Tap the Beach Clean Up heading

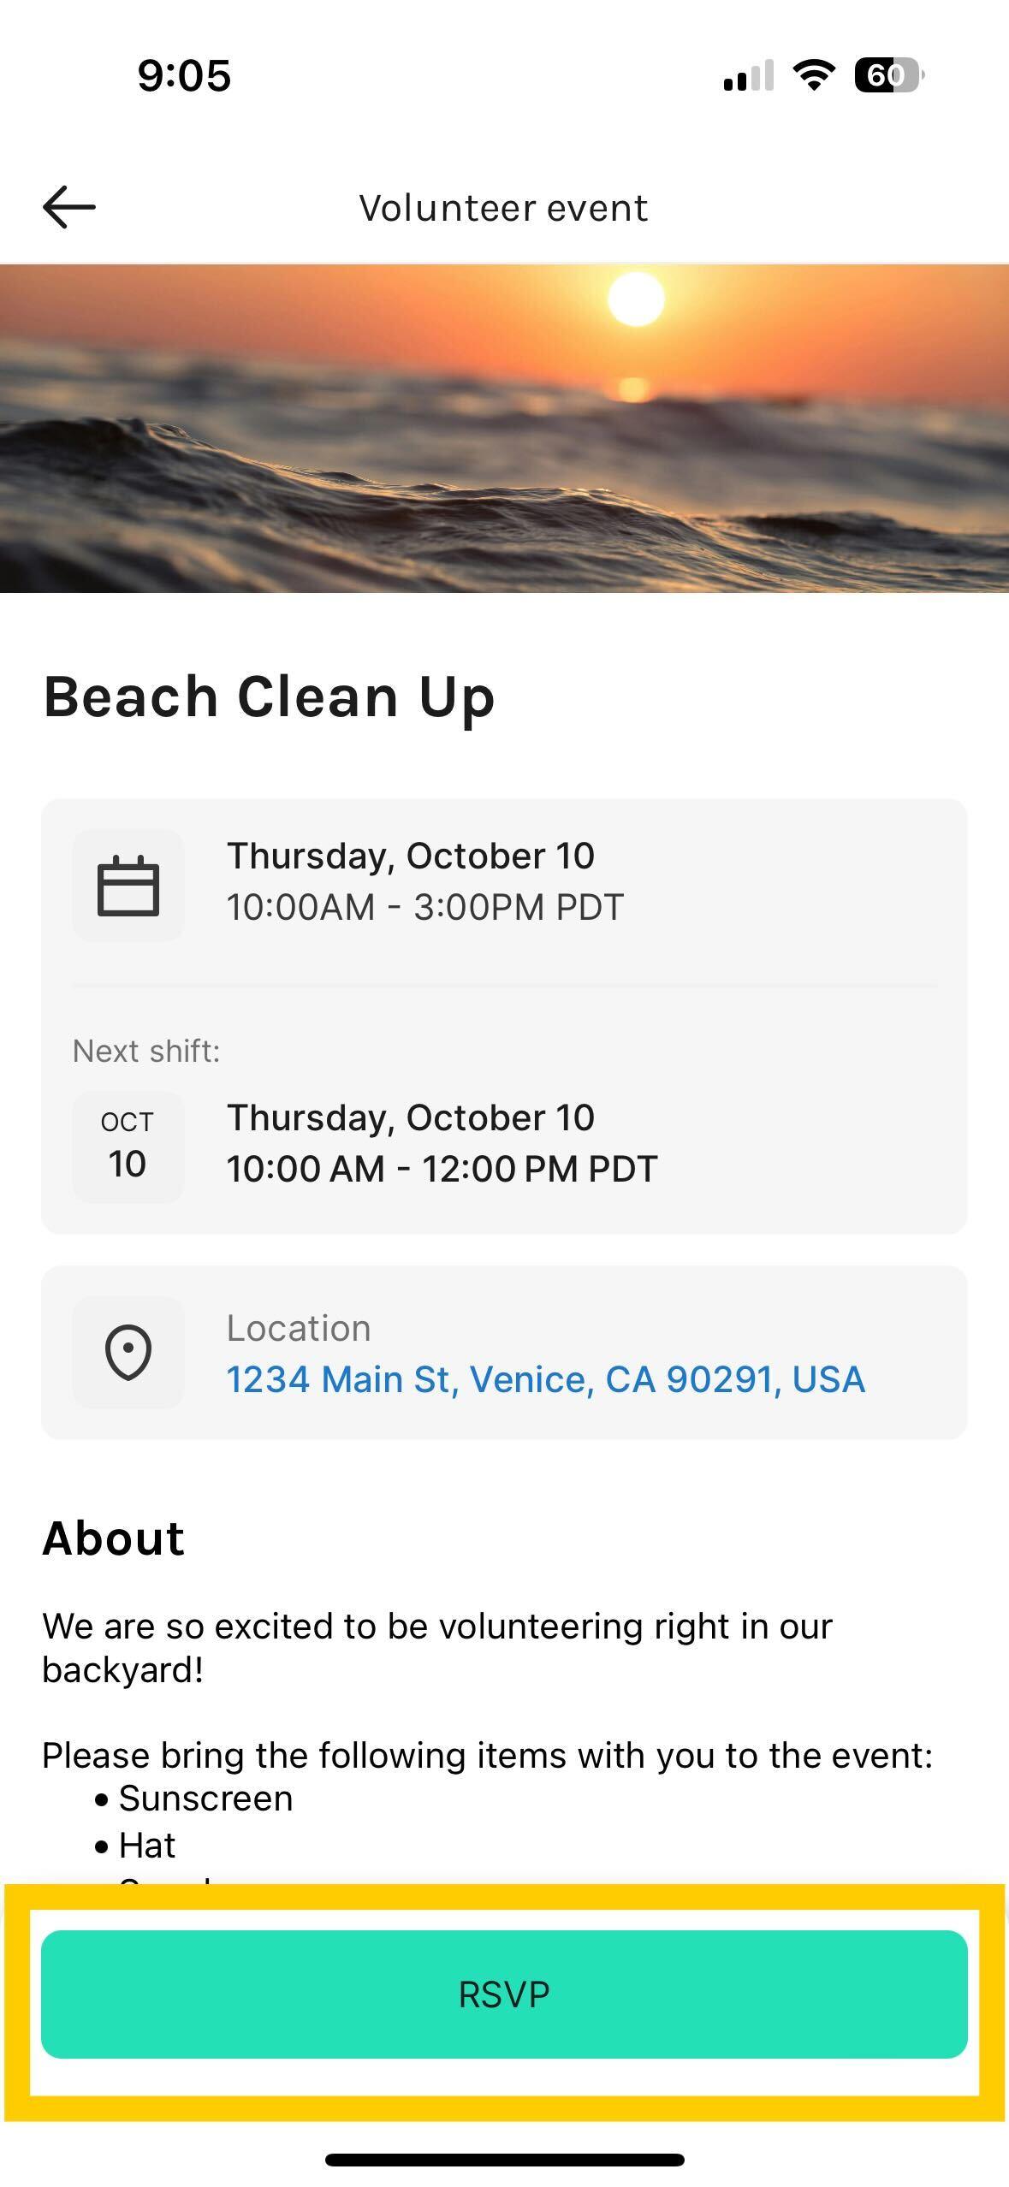(x=269, y=696)
